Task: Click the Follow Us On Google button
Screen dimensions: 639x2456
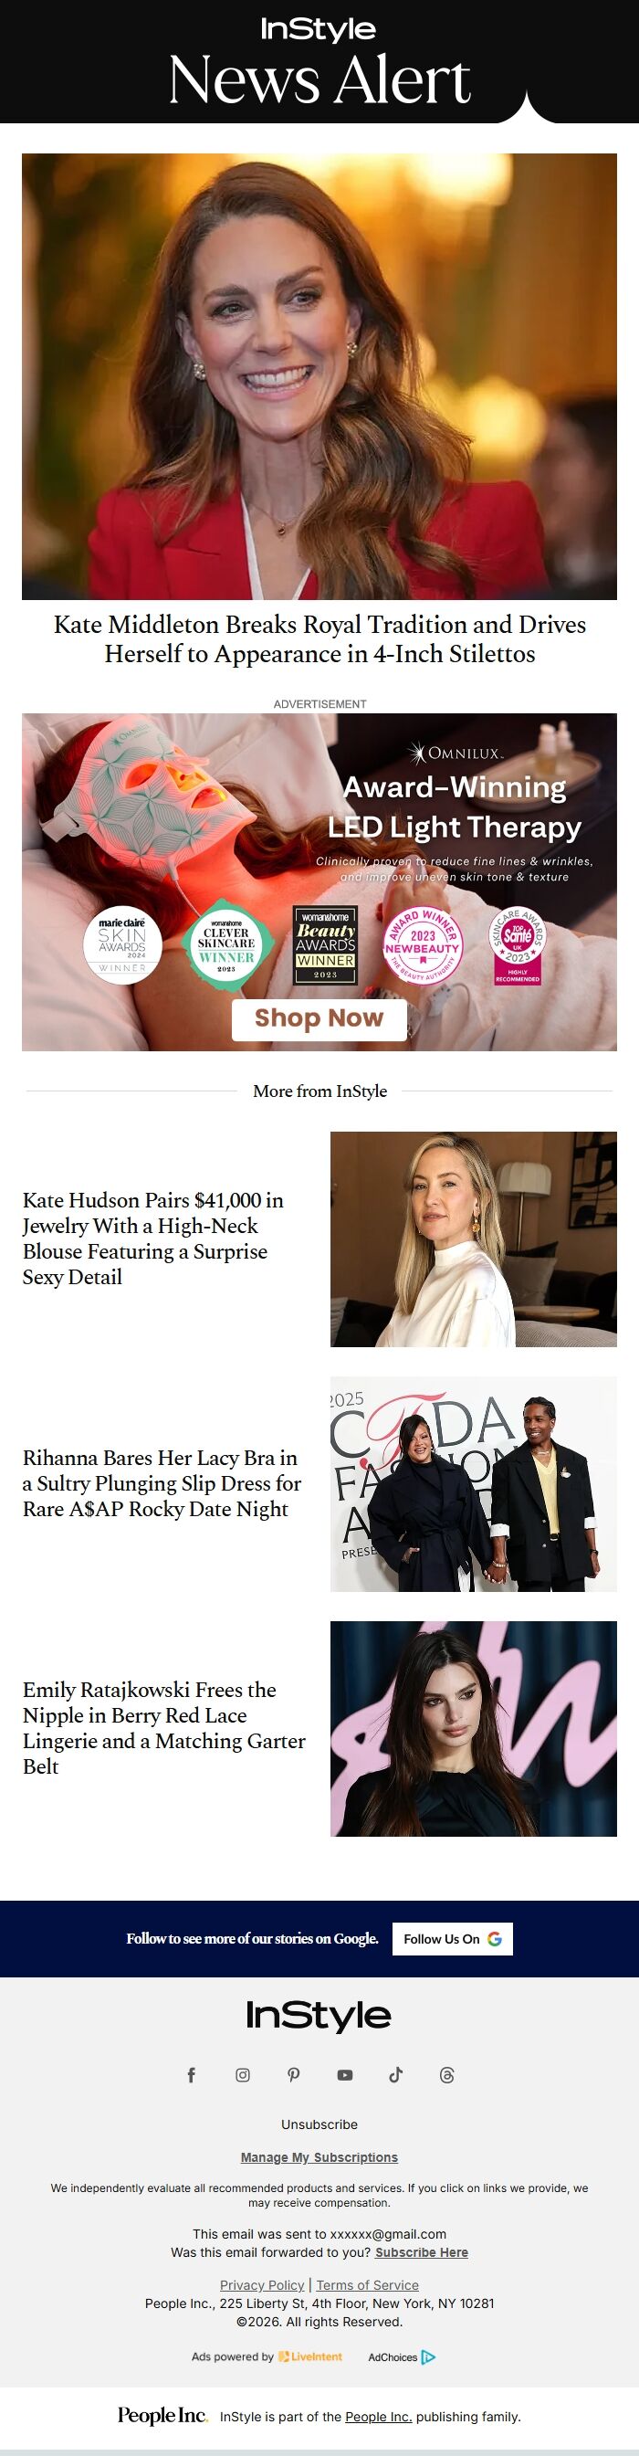Action: [x=453, y=1938]
